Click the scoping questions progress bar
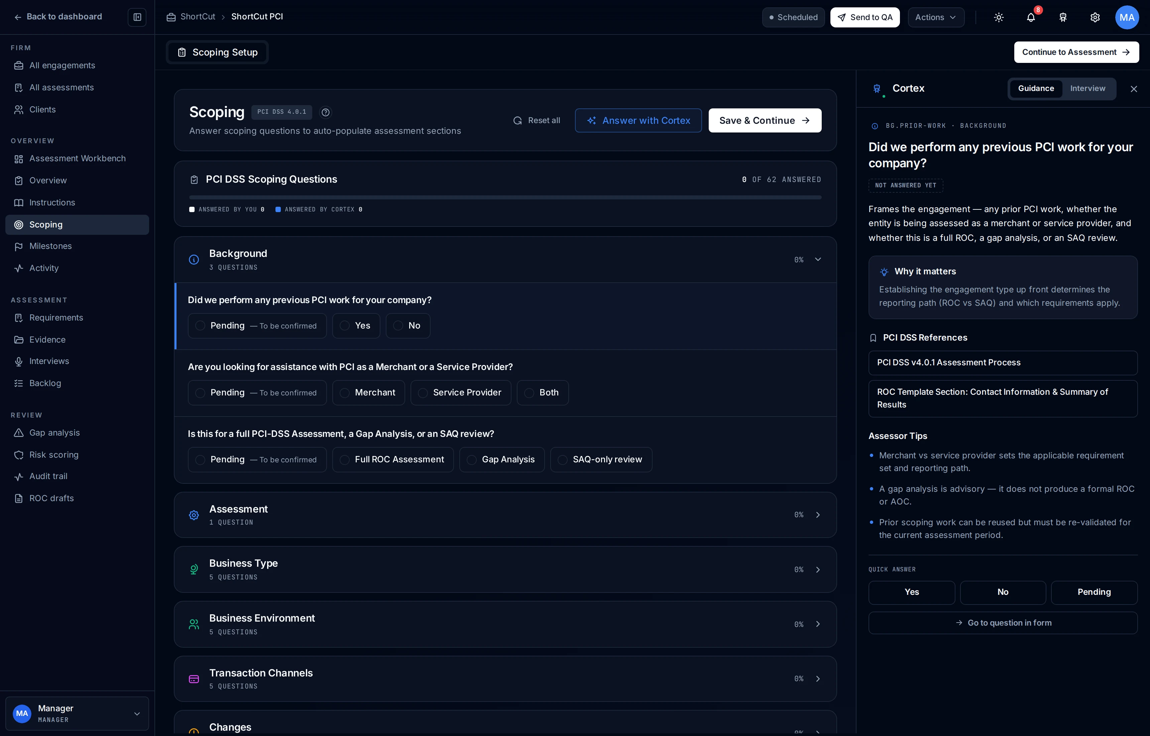 pos(505,197)
